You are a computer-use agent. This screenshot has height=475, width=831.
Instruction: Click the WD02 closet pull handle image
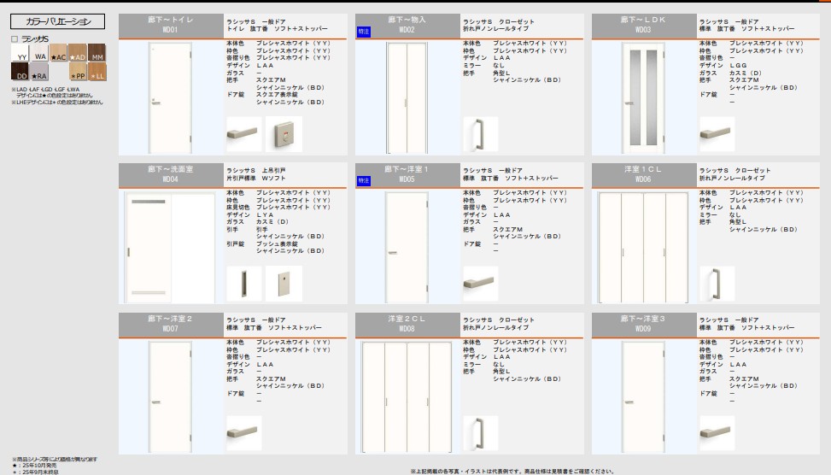pos(479,135)
